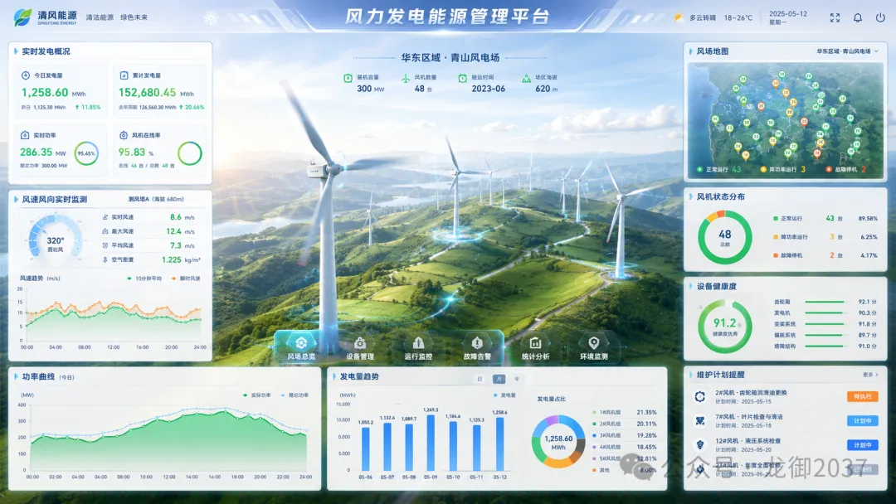Expand the 更多 maintenance list chevron
Viewport: 896px width, 504px height.
[870, 375]
